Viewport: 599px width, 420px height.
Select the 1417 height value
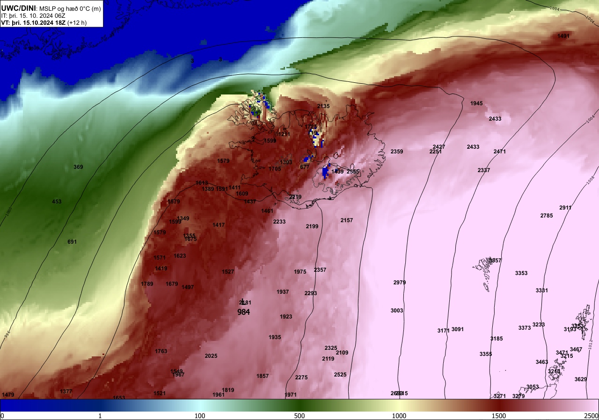pyautogui.click(x=219, y=225)
